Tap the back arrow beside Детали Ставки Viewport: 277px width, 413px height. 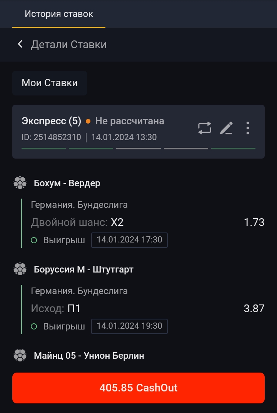[x=20, y=44]
